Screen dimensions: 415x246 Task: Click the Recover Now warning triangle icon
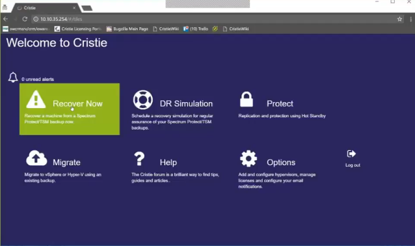[x=36, y=99]
